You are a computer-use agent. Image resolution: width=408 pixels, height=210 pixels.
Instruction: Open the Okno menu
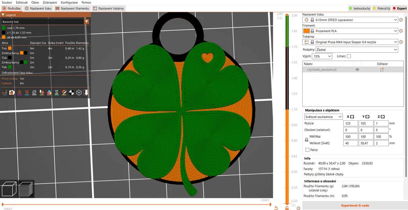(x=35, y=2)
